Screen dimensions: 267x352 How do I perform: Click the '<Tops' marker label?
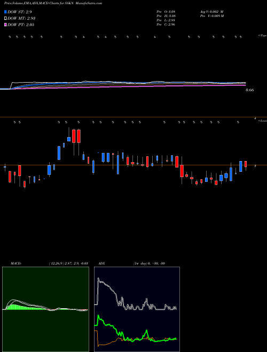[x=262, y=36]
